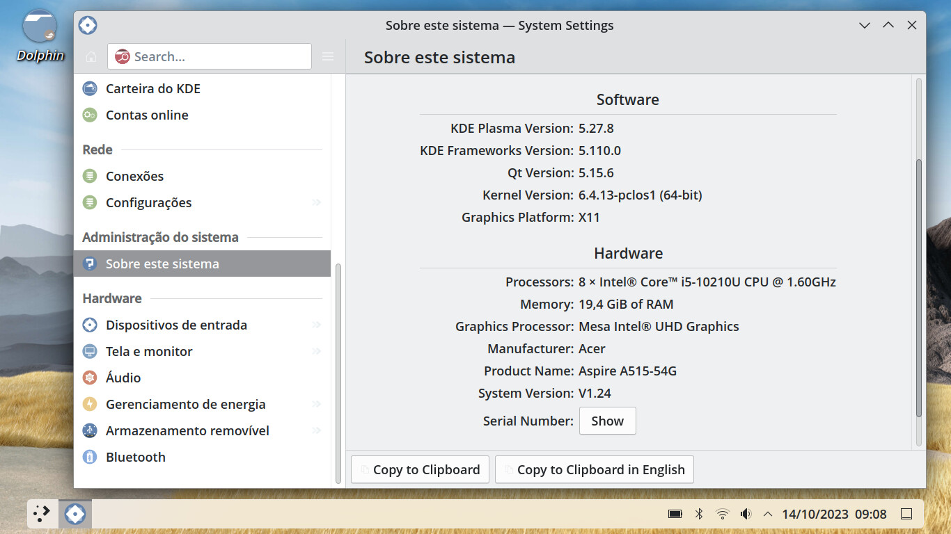Click the home button beside search
Viewport: 951px width, 534px height.
click(91, 57)
